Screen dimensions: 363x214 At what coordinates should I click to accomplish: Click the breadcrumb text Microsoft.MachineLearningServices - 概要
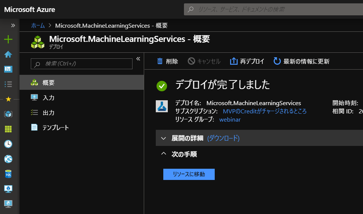coord(111,25)
